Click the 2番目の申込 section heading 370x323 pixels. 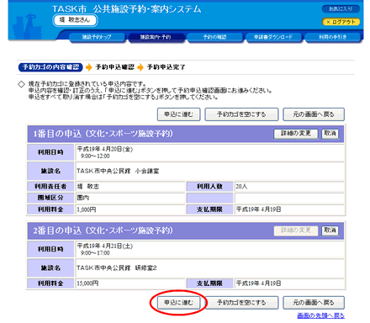coord(103,230)
